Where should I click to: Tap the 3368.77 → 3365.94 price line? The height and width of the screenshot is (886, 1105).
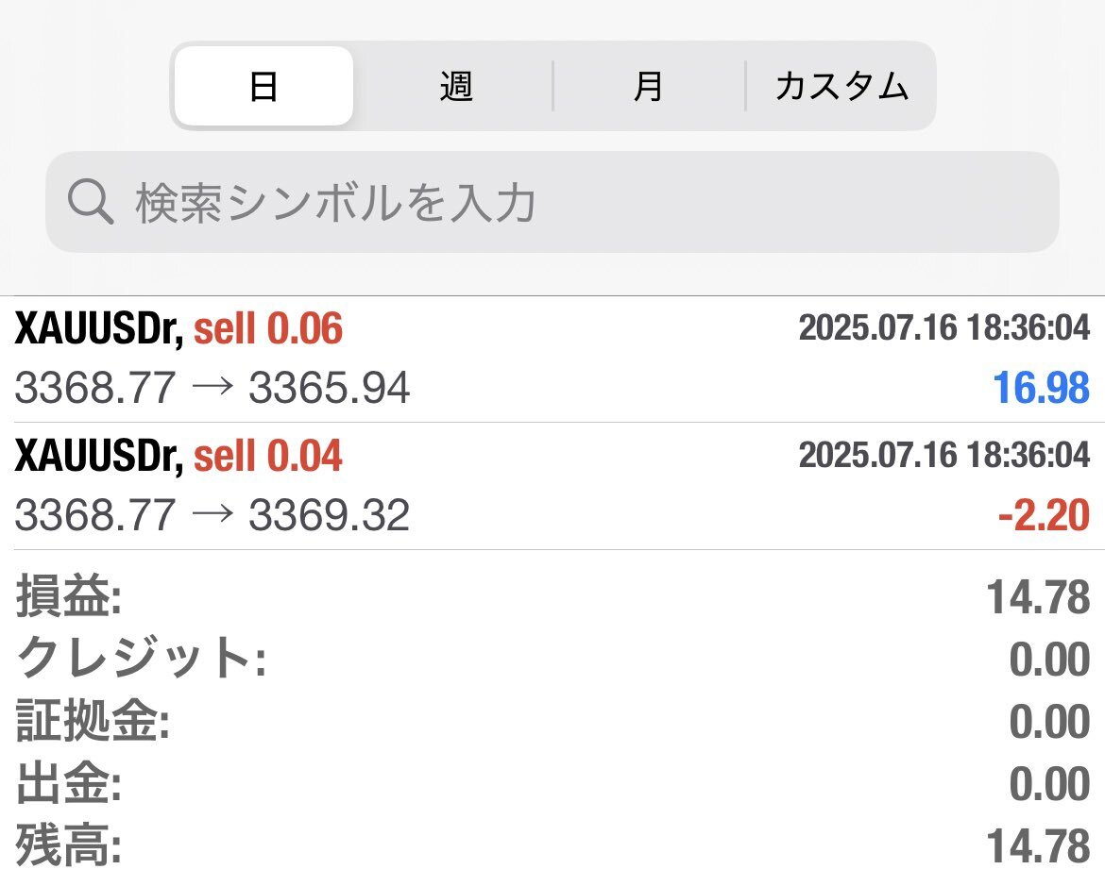tap(212, 388)
